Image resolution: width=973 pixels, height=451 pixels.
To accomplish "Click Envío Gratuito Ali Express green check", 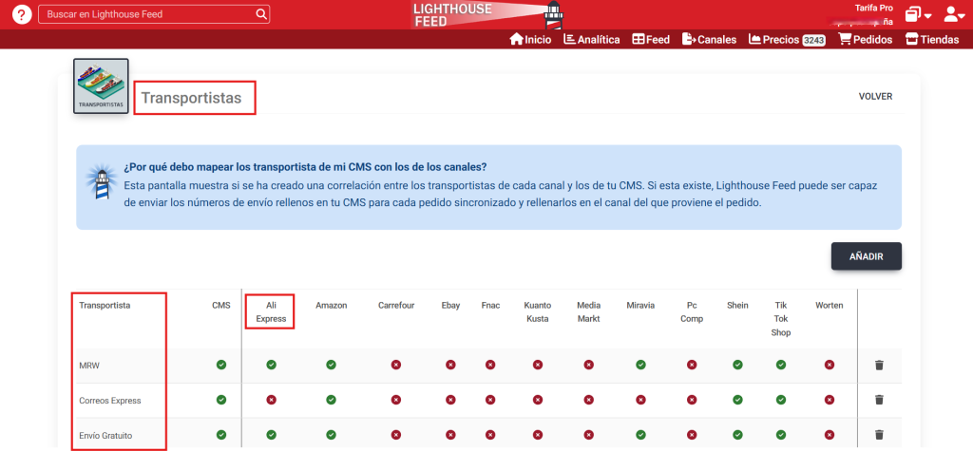I will pos(271,434).
